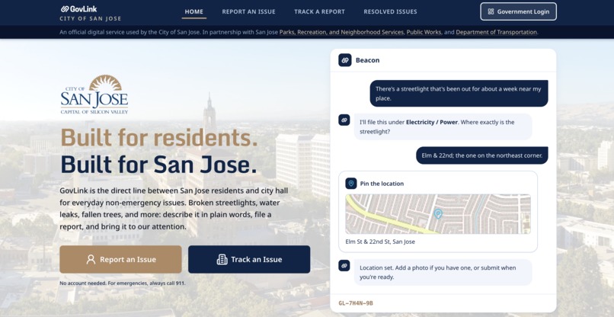614x317 pixels.
Task: Open the Department of Transportation link
Action: (x=496, y=32)
